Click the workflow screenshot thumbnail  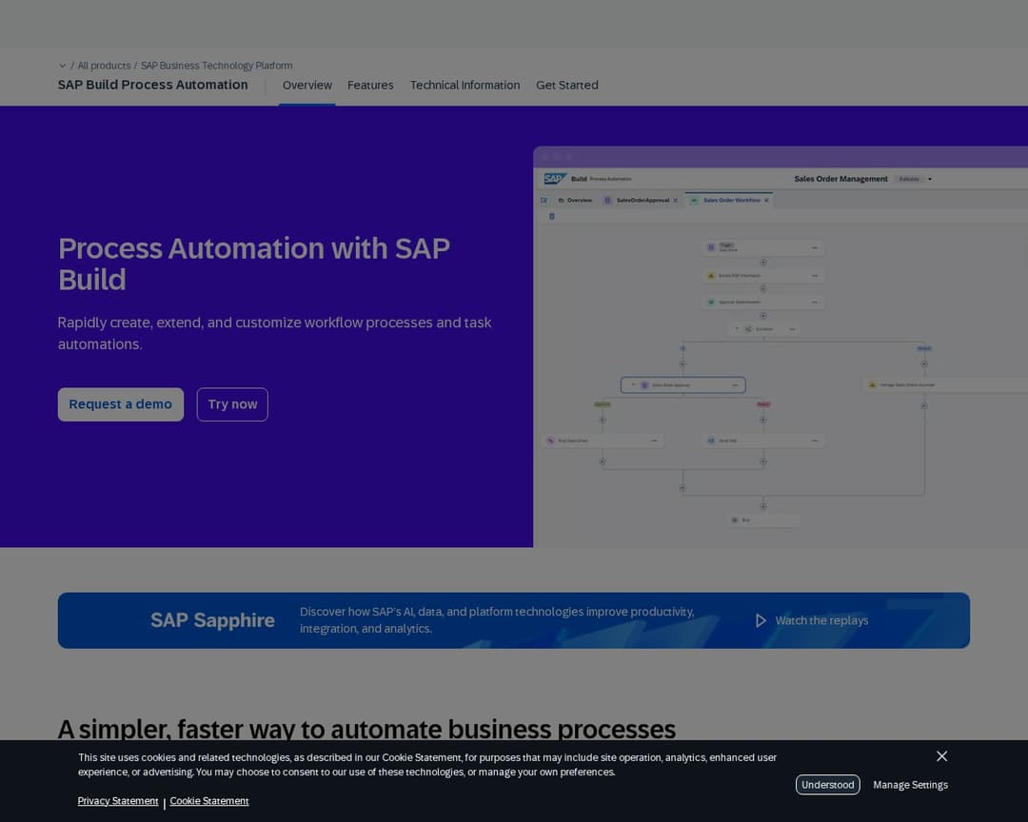[x=781, y=346]
